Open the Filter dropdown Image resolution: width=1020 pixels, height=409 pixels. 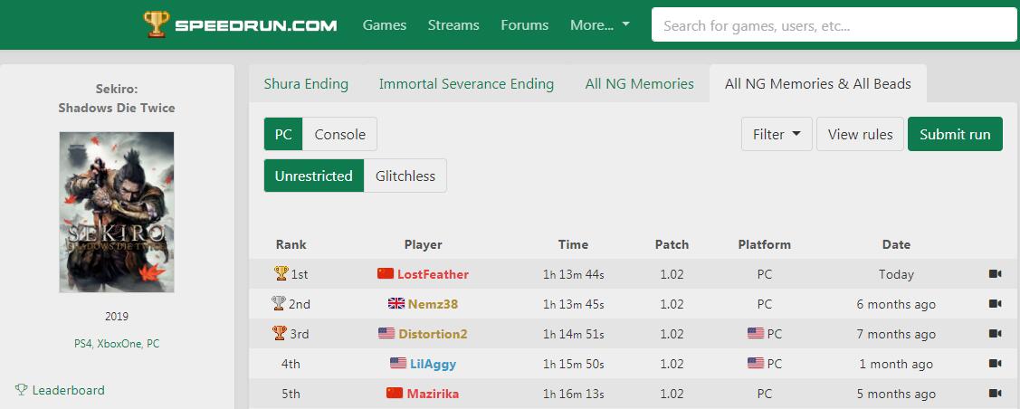[x=777, y=135]
